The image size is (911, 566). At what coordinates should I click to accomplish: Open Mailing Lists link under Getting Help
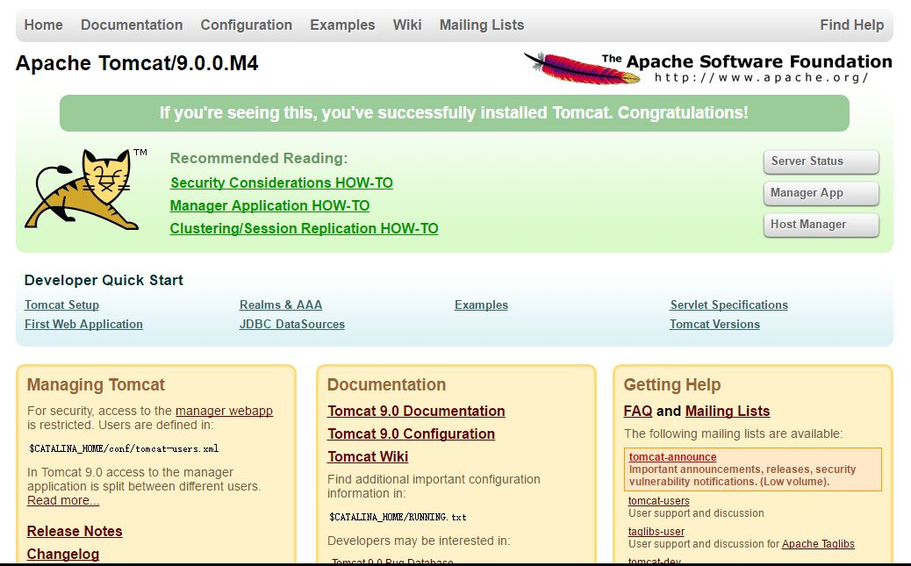click(728, 411)
